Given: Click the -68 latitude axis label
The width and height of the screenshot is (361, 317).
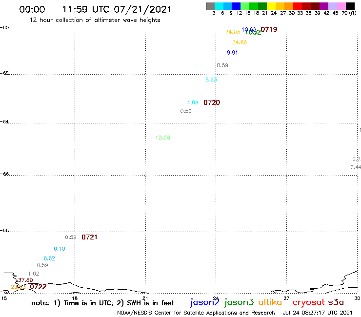Looking at the screenshot, I should pyautogui.click(x=4, y=231).
